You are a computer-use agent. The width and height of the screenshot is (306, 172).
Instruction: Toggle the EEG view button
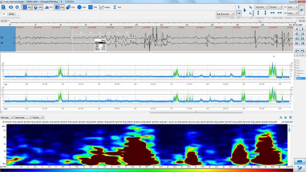pyautogui.click(x=27, y=7)
